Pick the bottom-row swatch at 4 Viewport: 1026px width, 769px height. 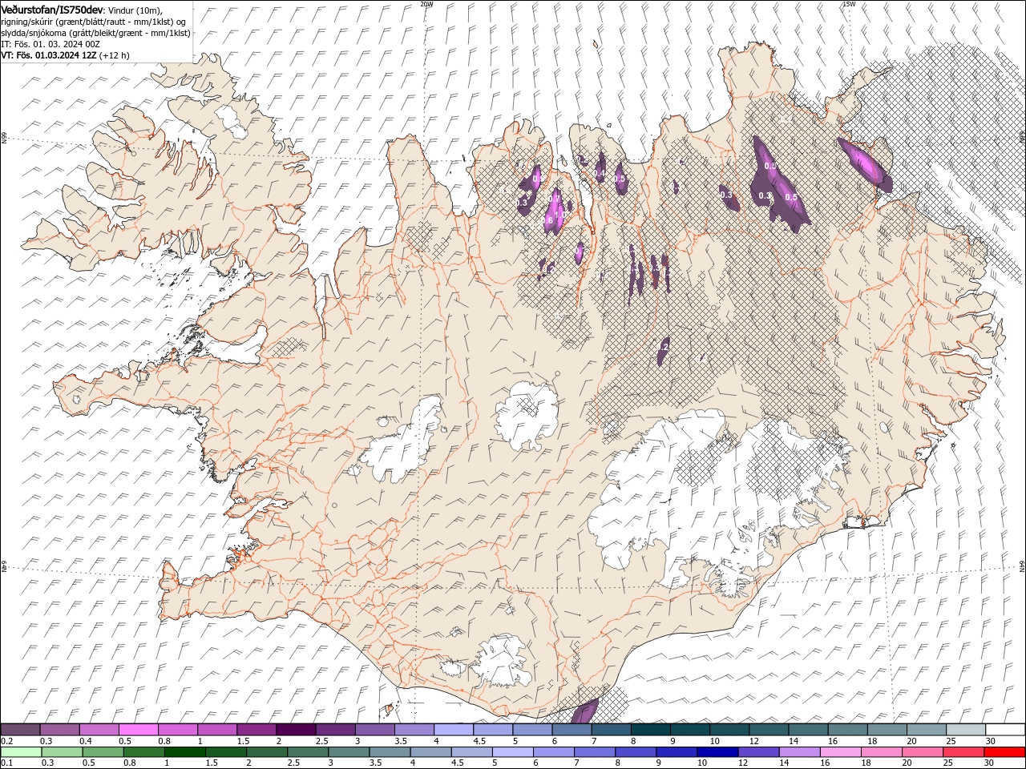point(430,752)
